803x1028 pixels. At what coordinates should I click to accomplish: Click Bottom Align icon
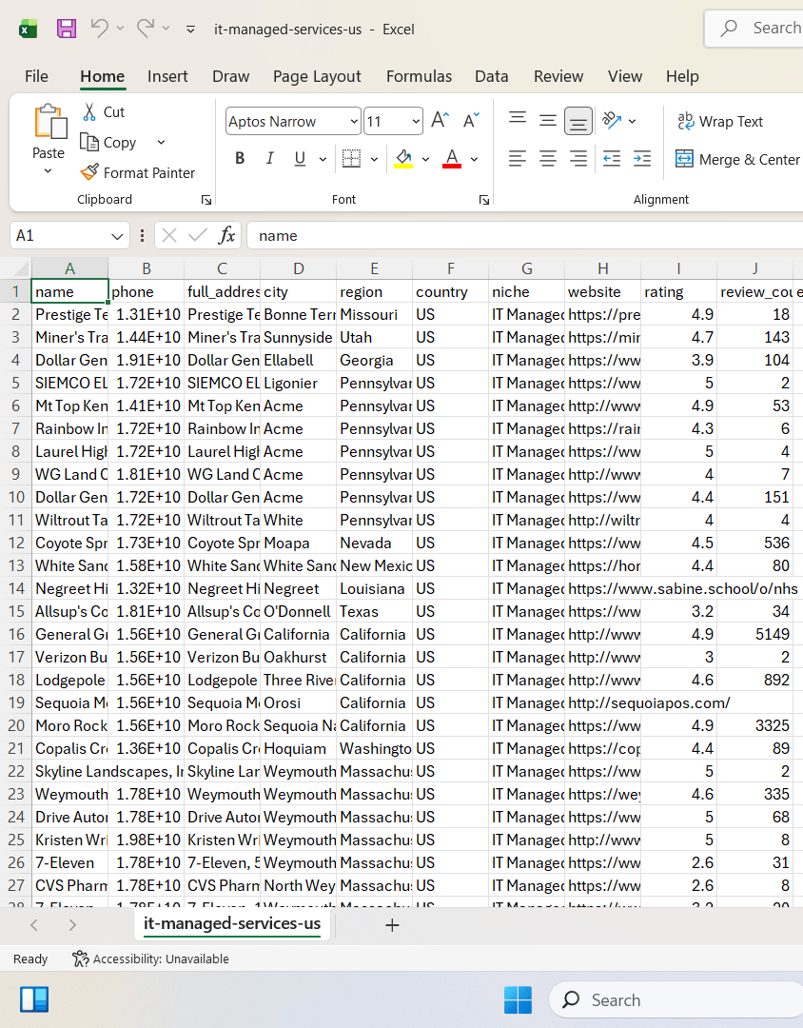[578, 121]
